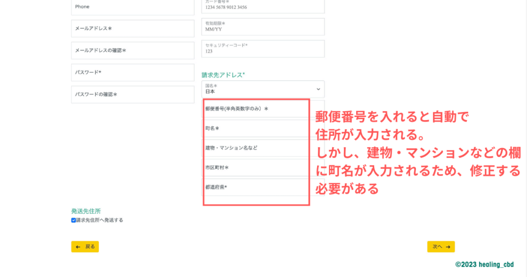Select the 建物・マンション名など field
527x277 pixels.
tap(256, 148)
